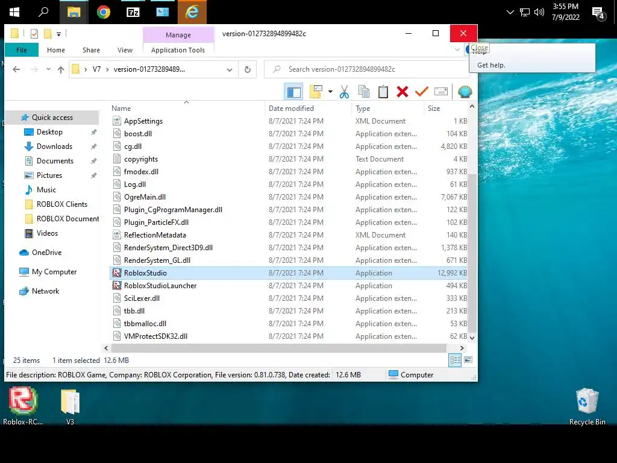Expand breadcrumb chevron before V7
Image resolution: width=617 pixels, height=463 pixels.
pos(86,70)
